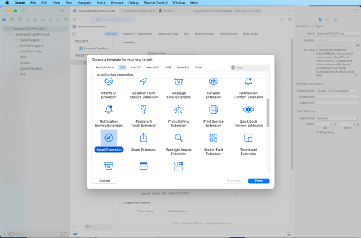361x238 pixels.
Task: Open the Indent Using dropdown
Action: [338, 118]
